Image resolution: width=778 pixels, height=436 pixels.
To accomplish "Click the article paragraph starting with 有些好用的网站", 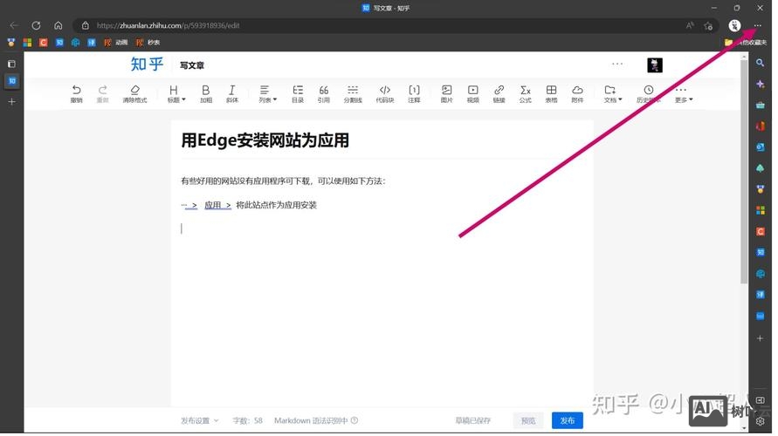I will click(x=283, y=181).
